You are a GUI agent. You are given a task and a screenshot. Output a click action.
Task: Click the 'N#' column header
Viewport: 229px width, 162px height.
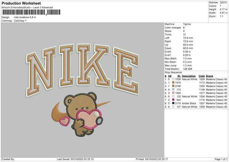[170, 76]
